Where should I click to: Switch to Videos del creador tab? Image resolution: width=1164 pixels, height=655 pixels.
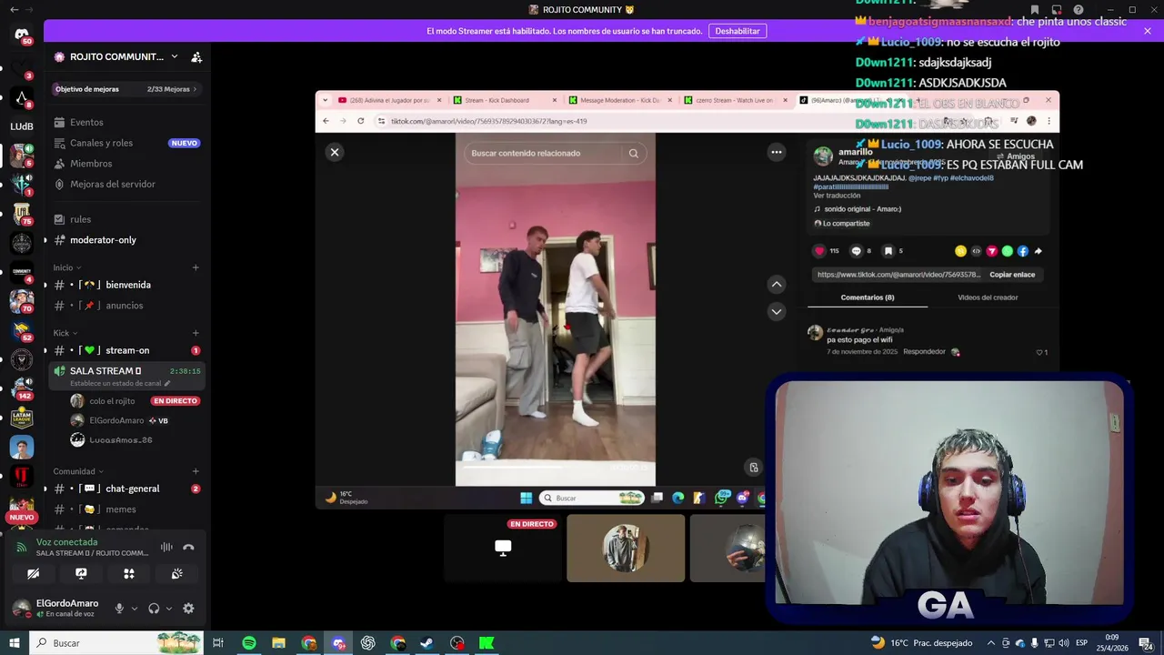coord(988,297)
